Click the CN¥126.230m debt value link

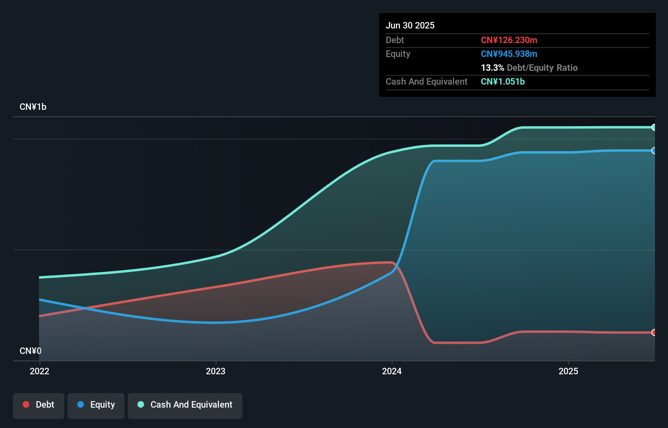click(x=509, y=40)
